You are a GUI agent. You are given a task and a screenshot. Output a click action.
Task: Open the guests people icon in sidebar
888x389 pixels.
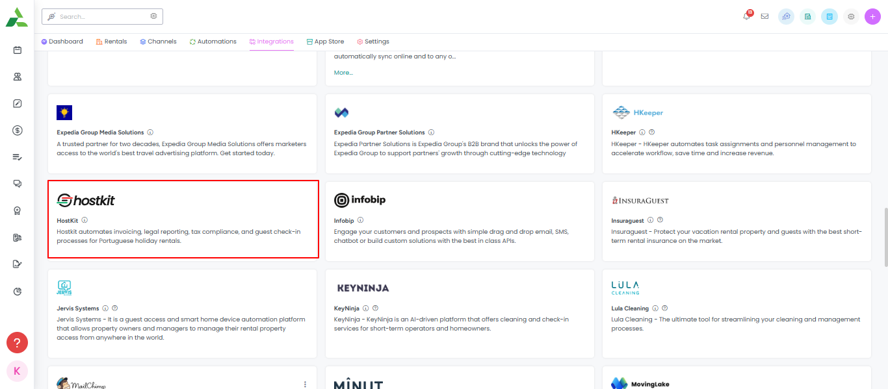pyautogui.click(x=18, y=77)
